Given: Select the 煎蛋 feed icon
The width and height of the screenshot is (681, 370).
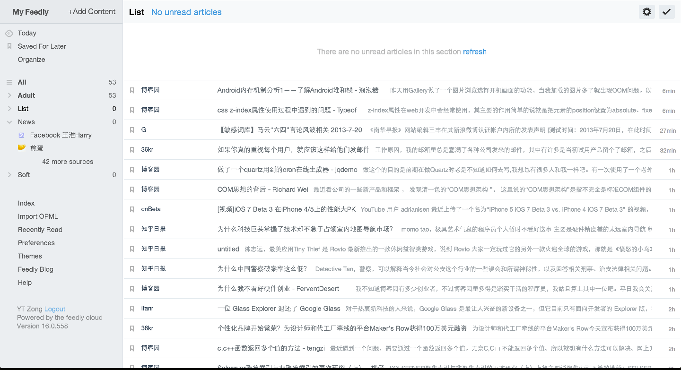Looking at the screenshot, I should [21, 148].
